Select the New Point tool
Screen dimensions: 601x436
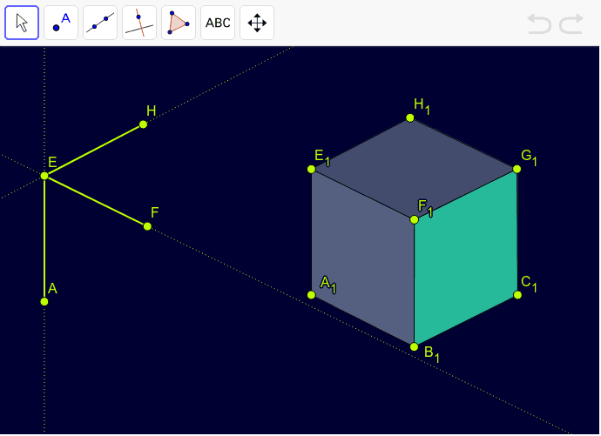click(61, 23)
